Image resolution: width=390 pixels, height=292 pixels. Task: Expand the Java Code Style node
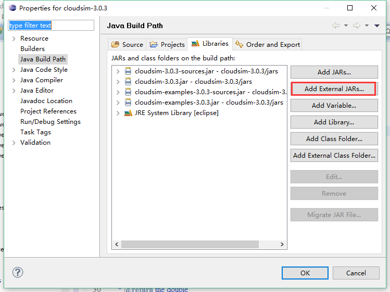pyautogui.click(x=14, y=70)
